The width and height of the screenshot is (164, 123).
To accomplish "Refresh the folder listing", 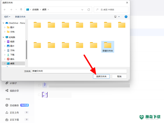I will [x=89, y=10].
